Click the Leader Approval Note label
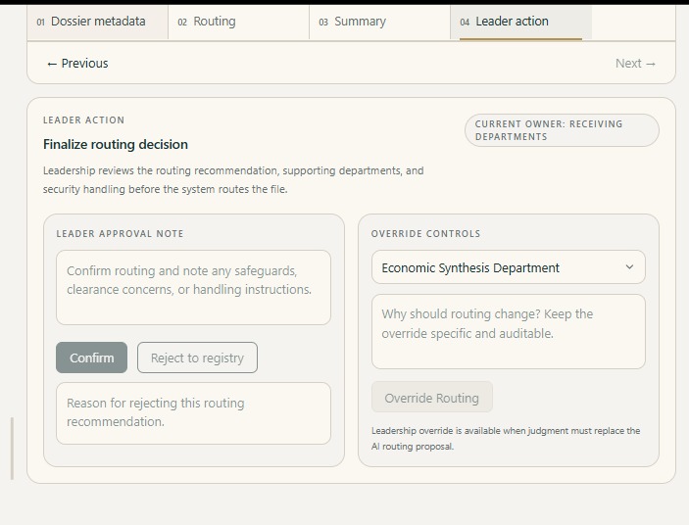The height and width of the screenshot is (525, 689). 120,233
